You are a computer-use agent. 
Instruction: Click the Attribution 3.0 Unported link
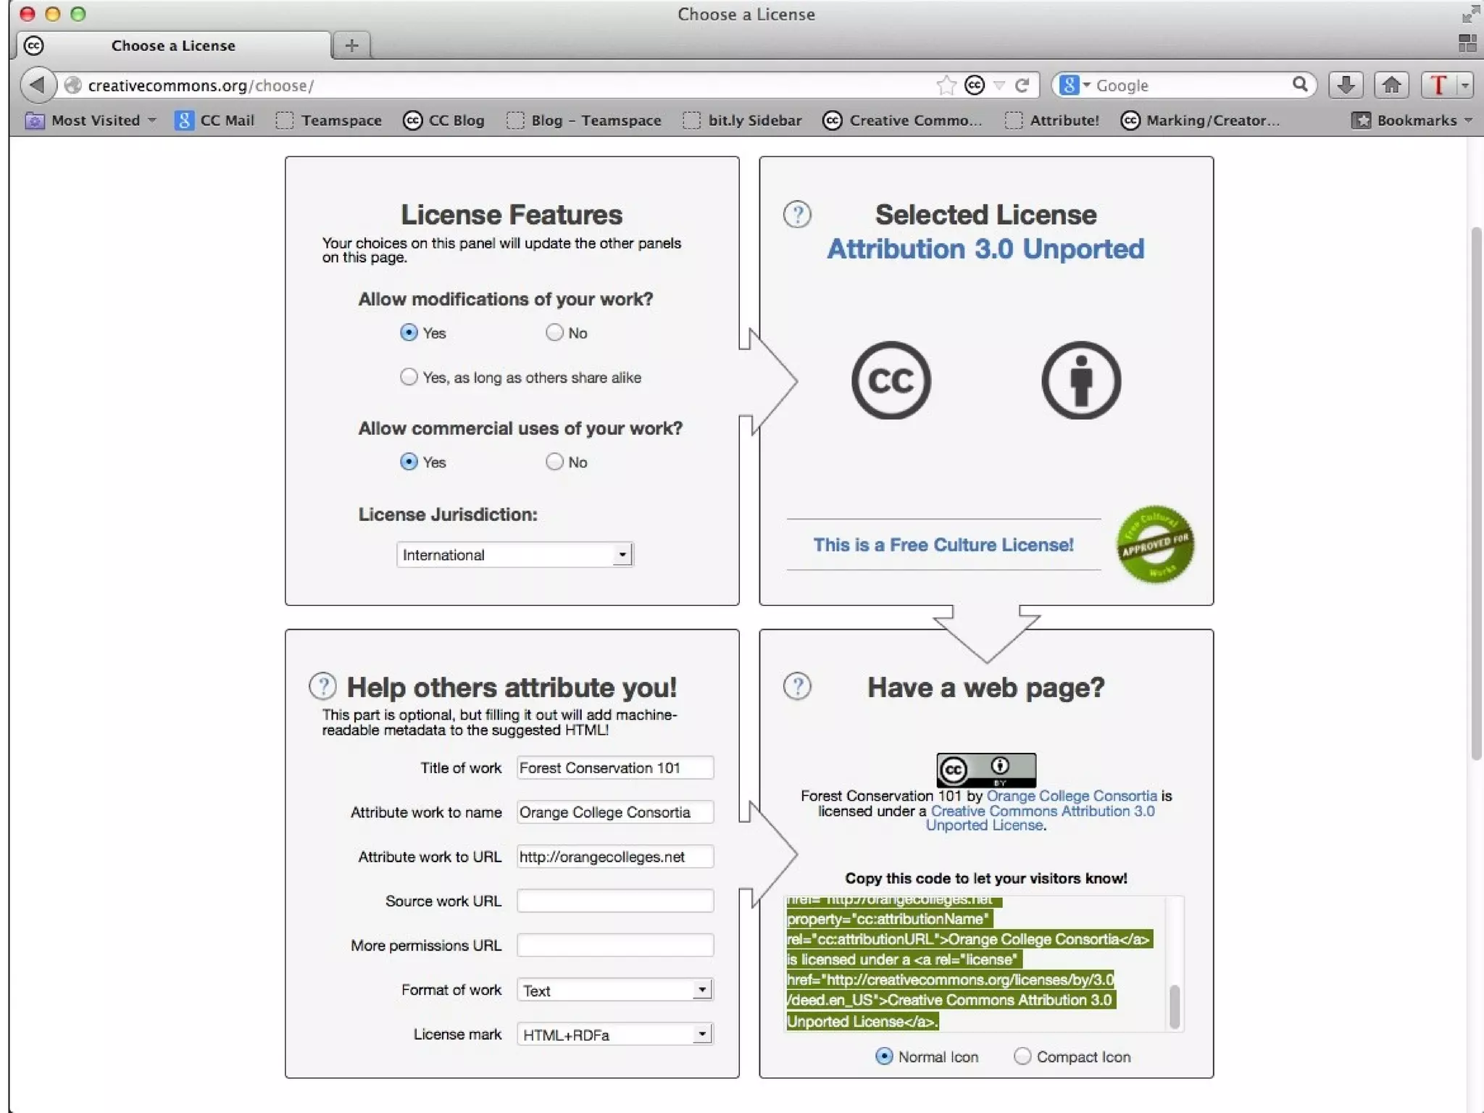tap(985, 249)
